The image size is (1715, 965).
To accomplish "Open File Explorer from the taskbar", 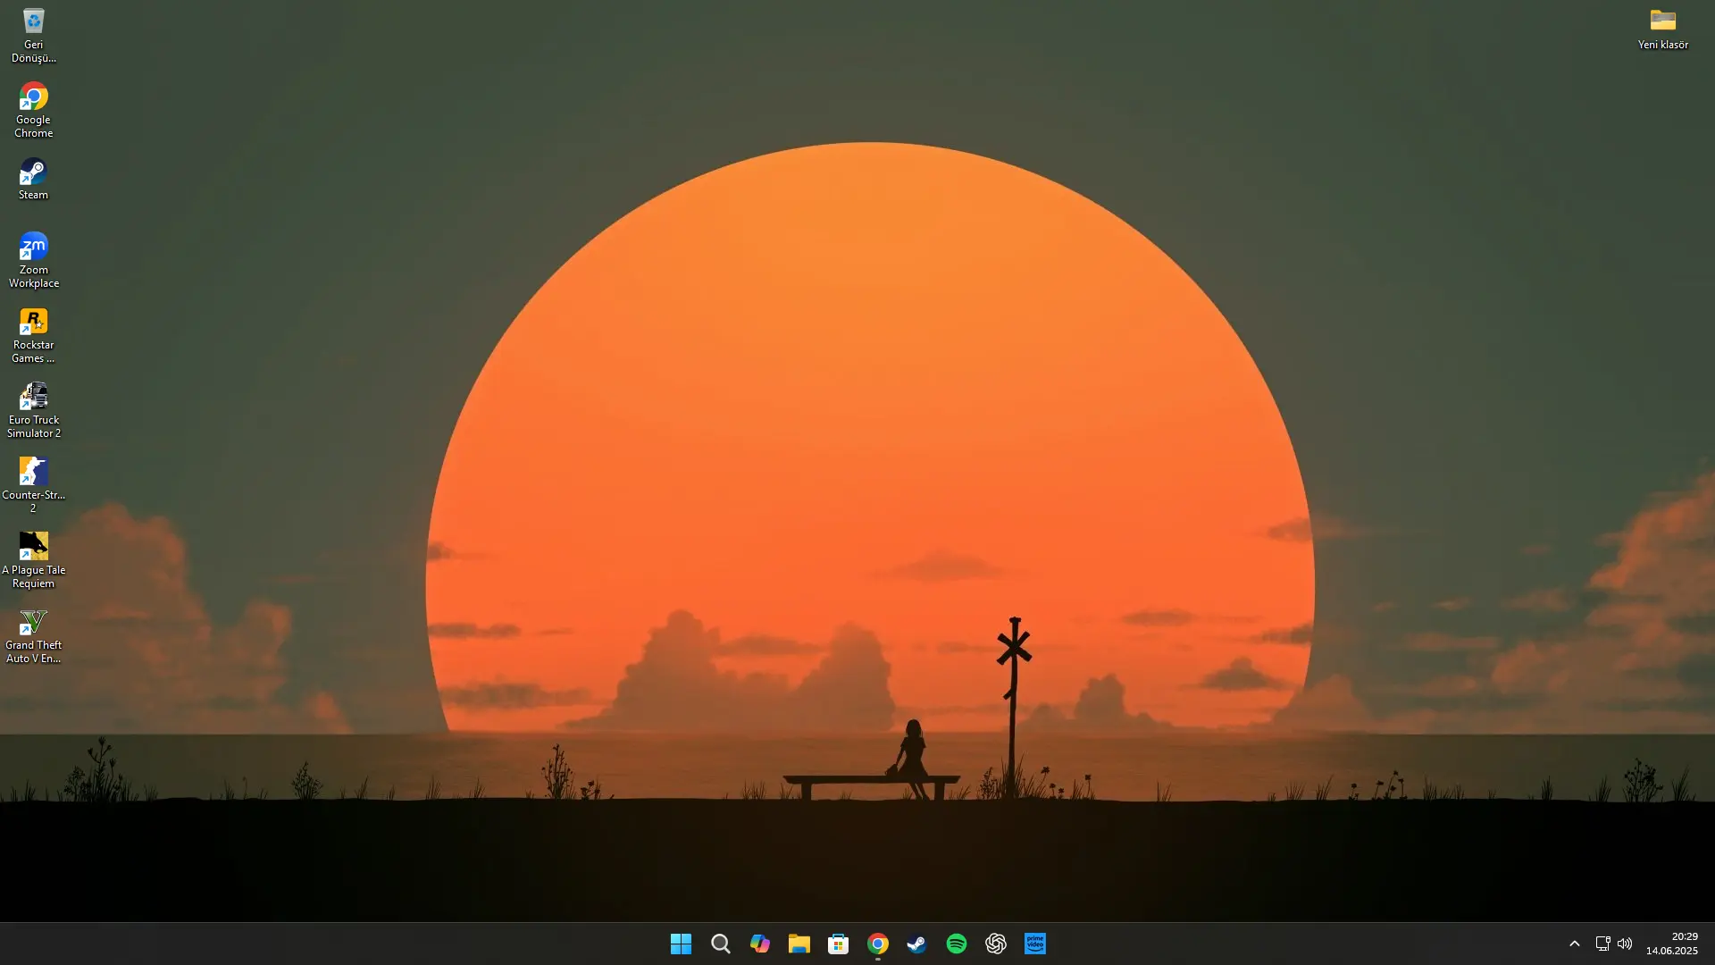I will 799,944.
